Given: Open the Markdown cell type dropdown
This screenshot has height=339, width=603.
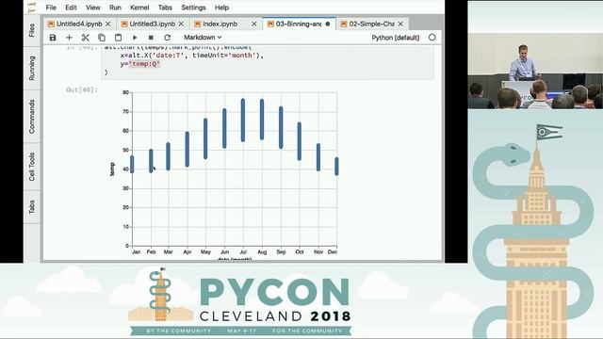Looking at the screenshot, I should pyautogui.click(x=203, y=38).
